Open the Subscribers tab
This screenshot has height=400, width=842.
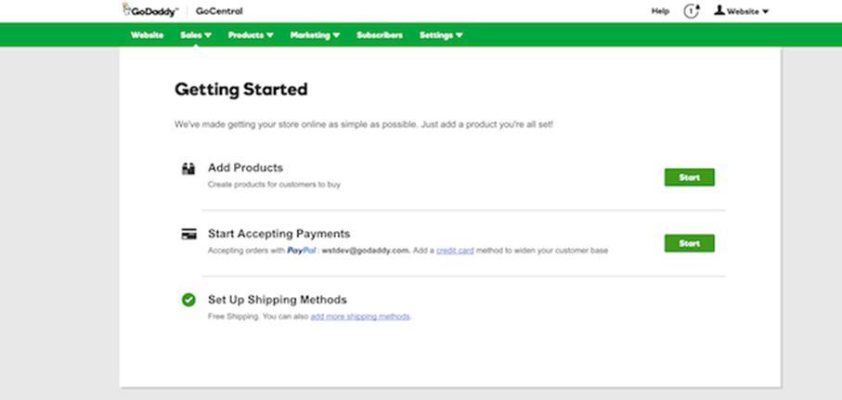coord(380,35)
